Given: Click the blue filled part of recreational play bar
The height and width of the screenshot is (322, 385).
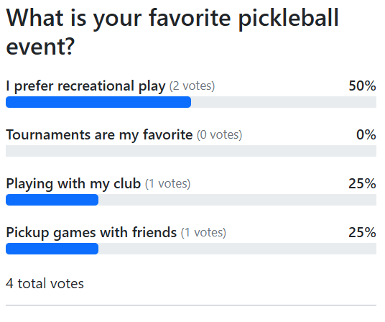Looking at the screenshot, I should (x=98, y=102).
